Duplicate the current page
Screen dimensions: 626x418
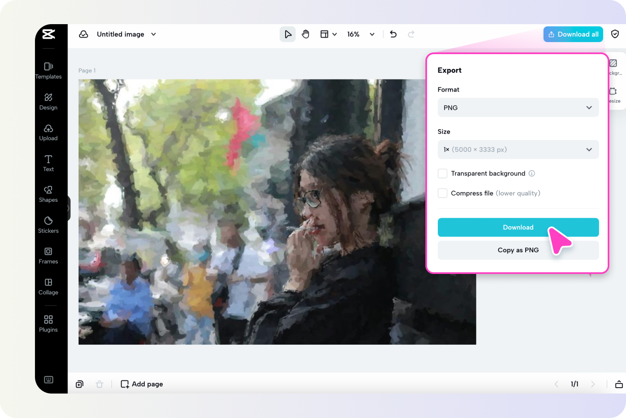tap(79, 384)
